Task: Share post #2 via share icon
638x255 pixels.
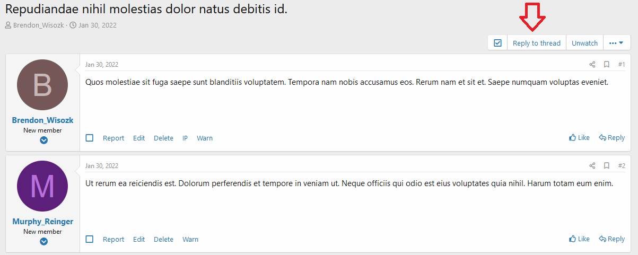Action: click(592, 166)
